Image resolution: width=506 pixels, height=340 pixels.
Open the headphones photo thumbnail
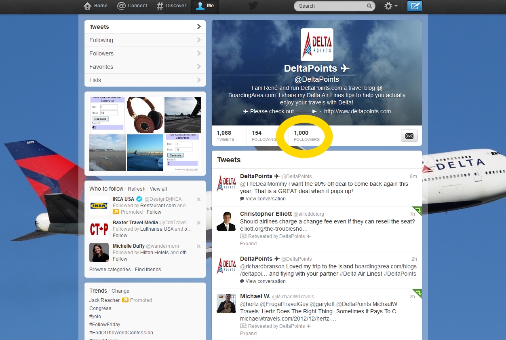pyautogui.click(x=145, y=115)
